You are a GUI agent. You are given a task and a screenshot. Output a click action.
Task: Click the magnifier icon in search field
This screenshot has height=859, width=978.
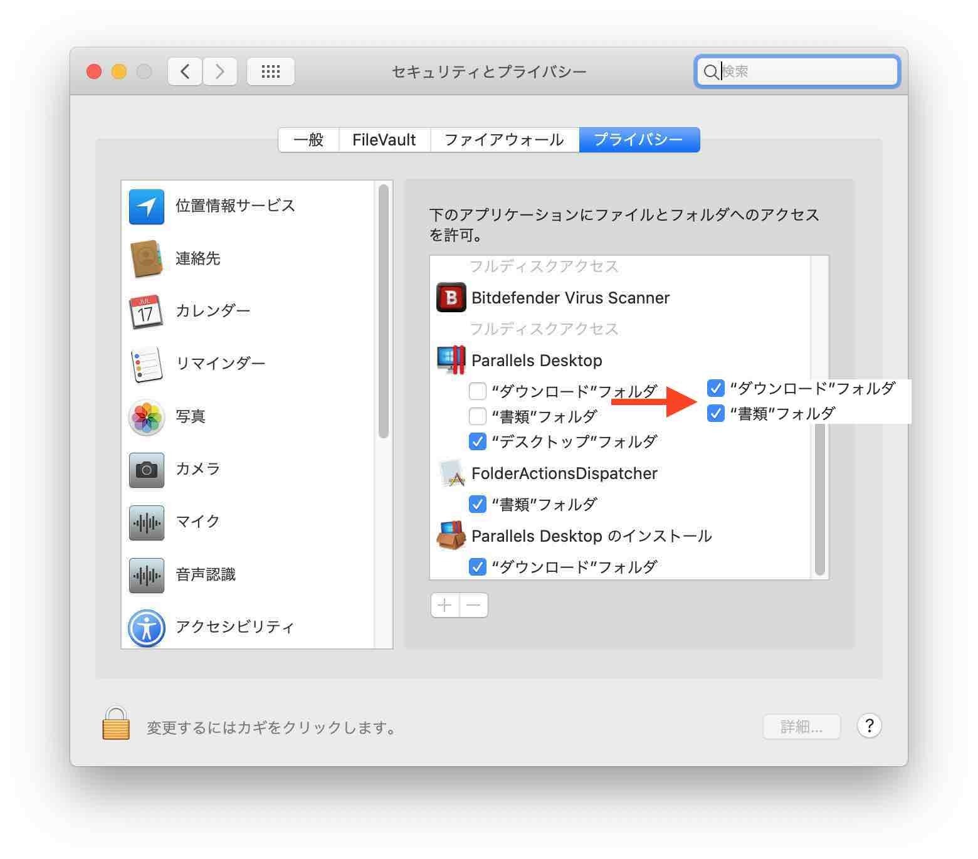pos(710,71)
